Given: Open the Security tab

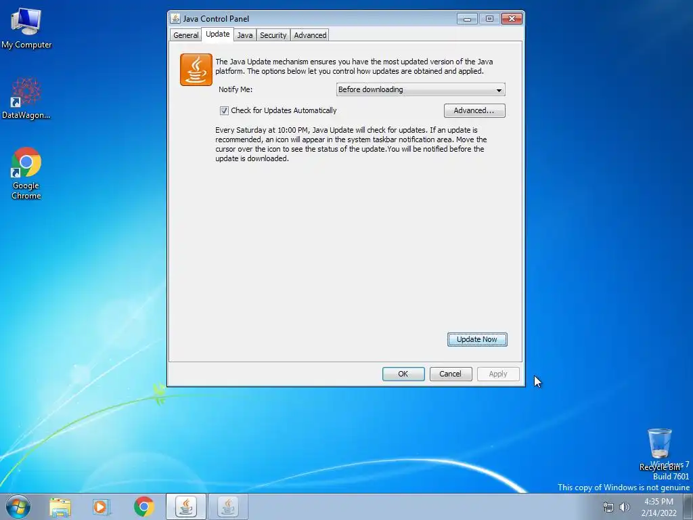Looking at the screenshot, I should (x=273, y=35).
